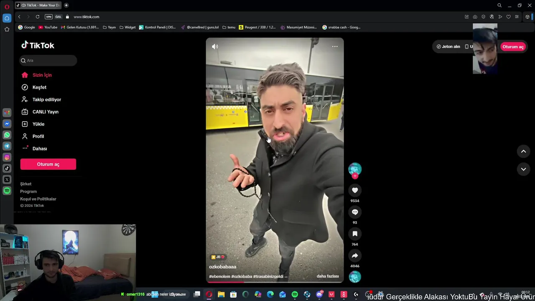Like the video with 9334 hearts
Viewport: 535px width, 301px height.
coord(355,190)
